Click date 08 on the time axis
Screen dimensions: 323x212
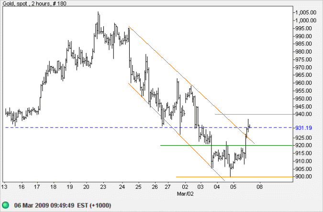[259, 187]
